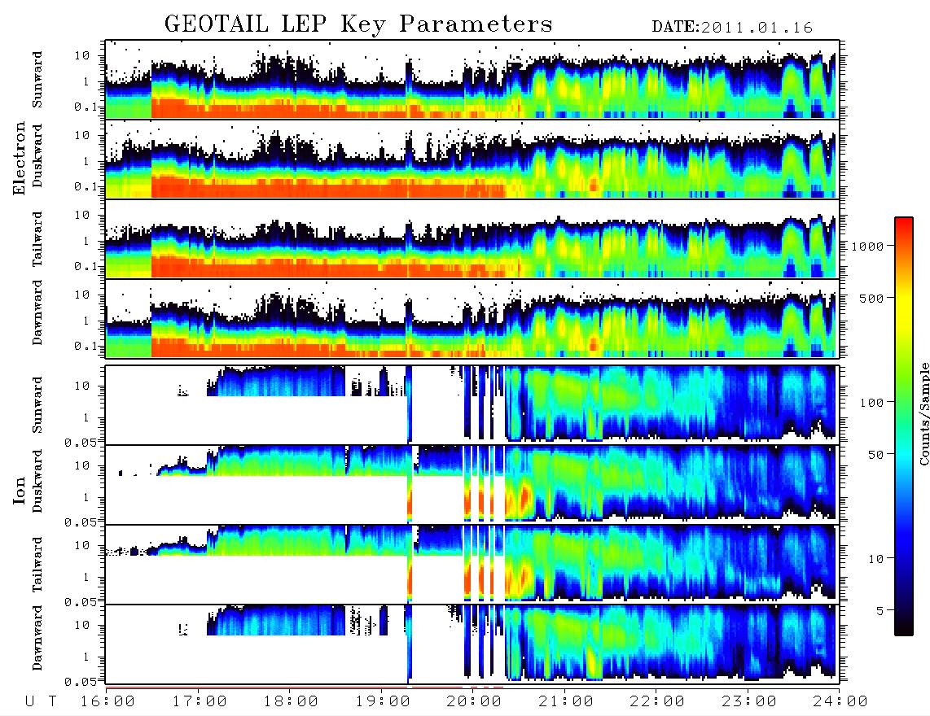The image size is (930, 716).
Task: Click the plot title GEOTAIL LEP Key Parameters
Action: pos(358,24)
